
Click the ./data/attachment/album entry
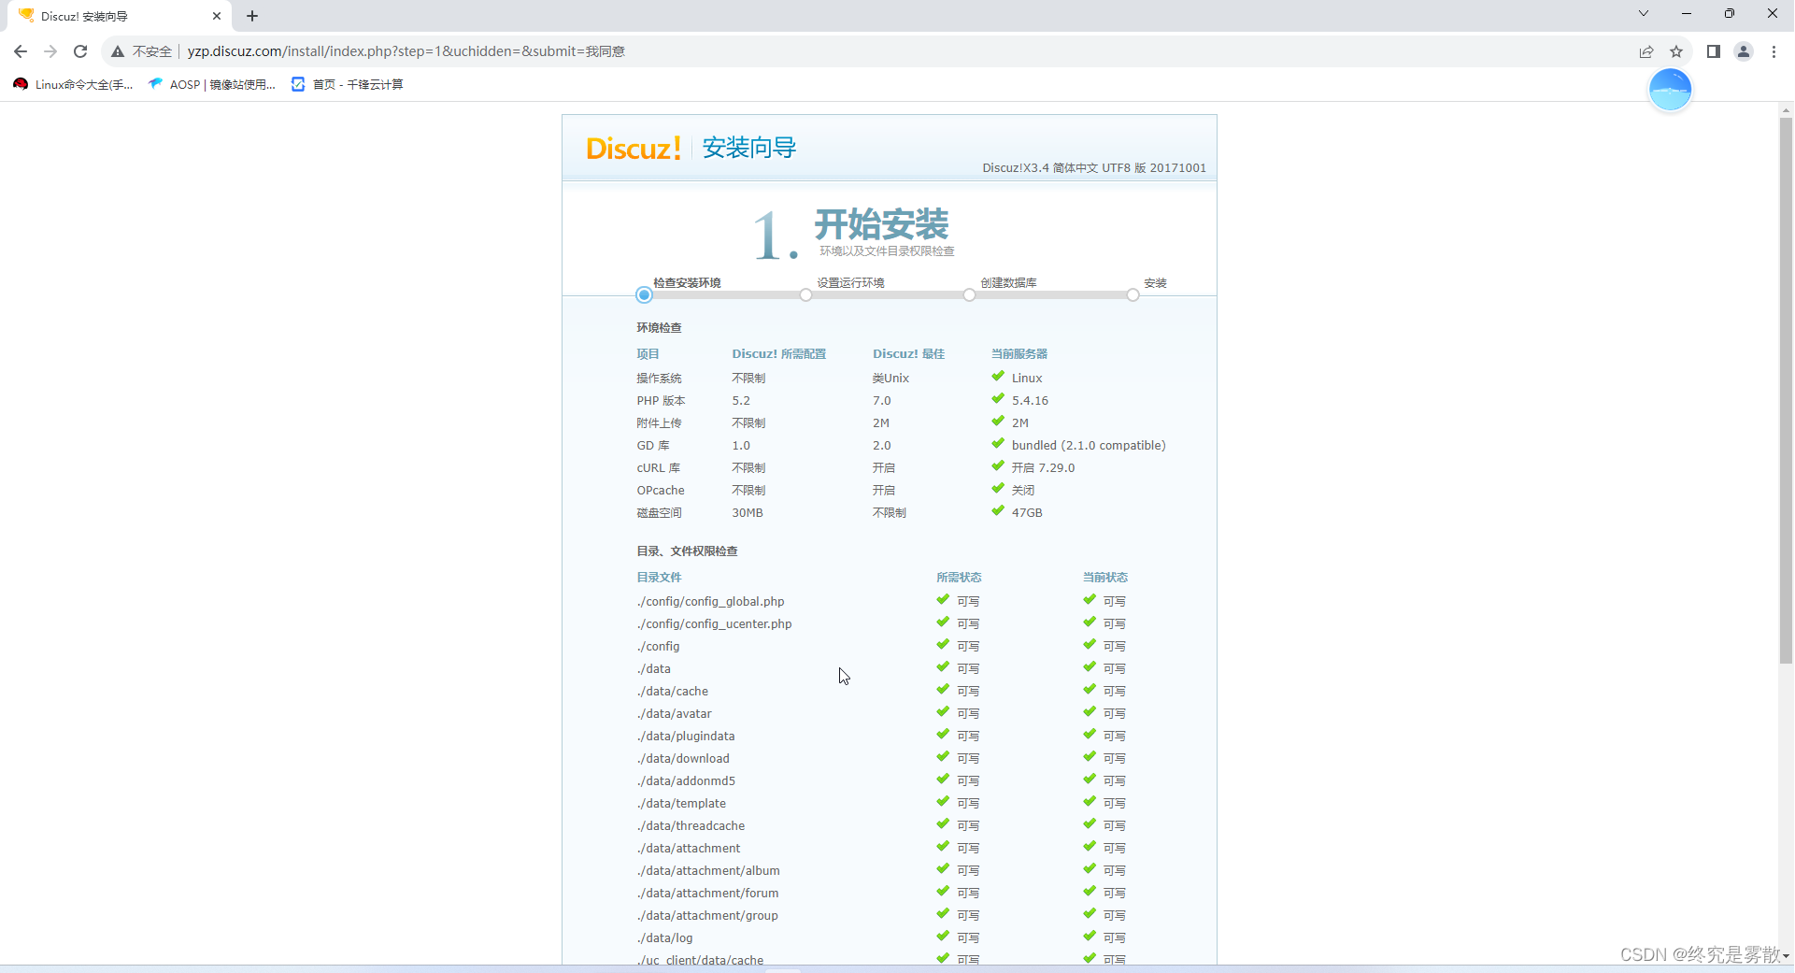coord(708,871)
